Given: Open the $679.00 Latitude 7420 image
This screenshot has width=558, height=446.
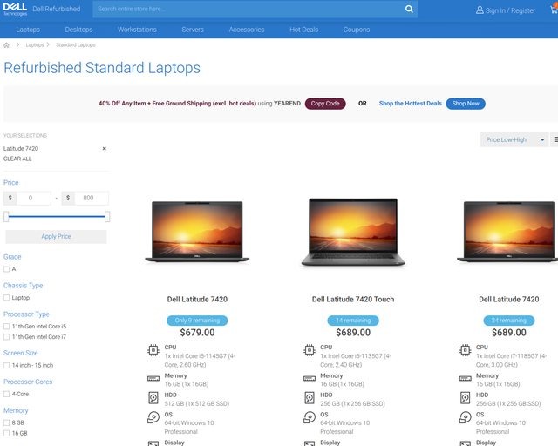Looking at the screenshot, I should [x=197, y=232].
